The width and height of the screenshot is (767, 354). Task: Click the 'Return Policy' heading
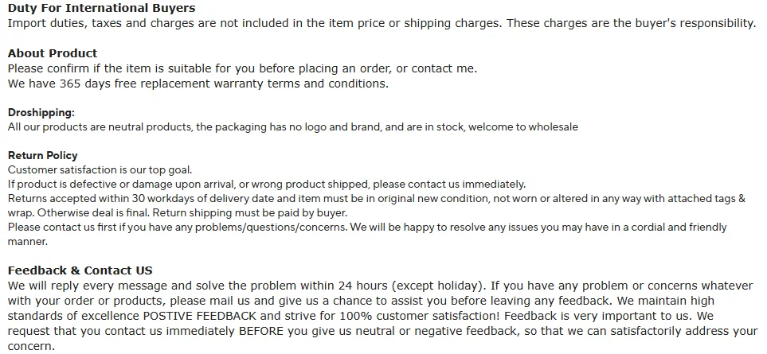point(42,156)
